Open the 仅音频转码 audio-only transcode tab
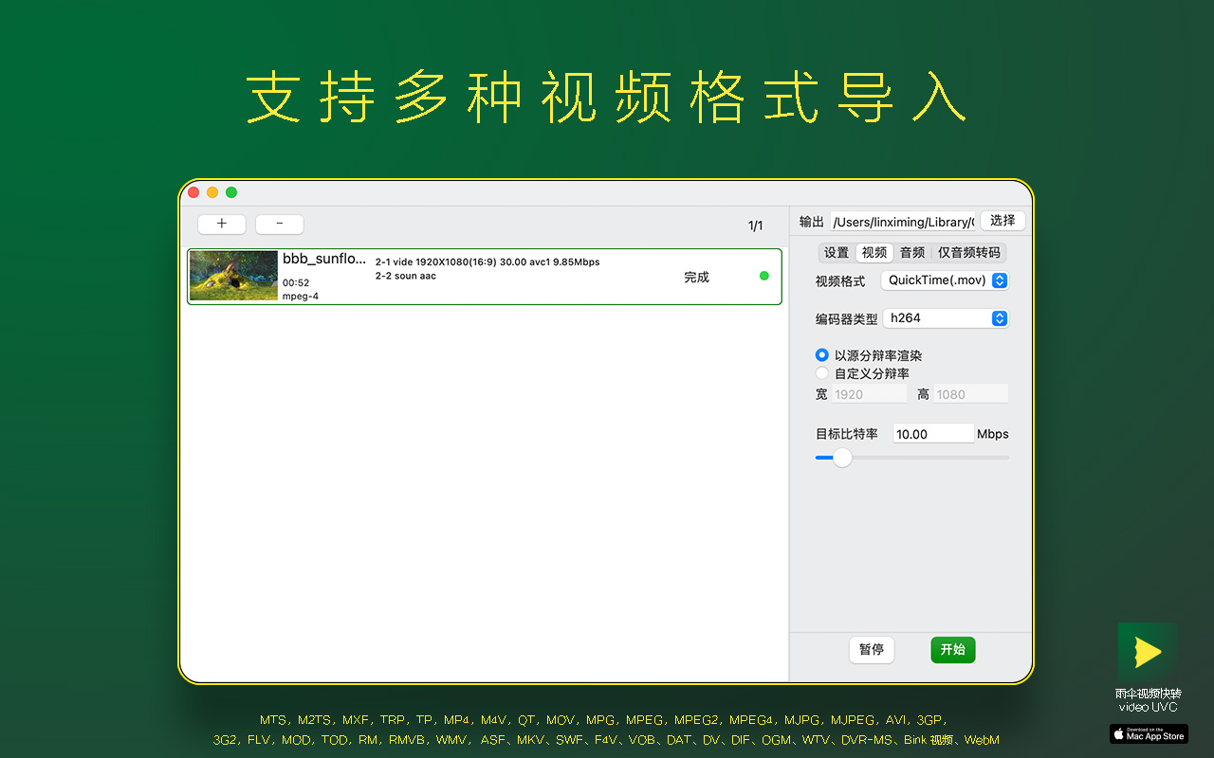This screenshot has width=1214, height=758. point(969,253)
